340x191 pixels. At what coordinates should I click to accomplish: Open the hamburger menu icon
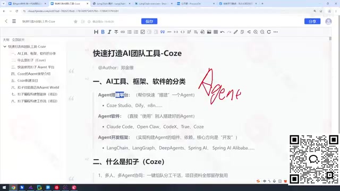pos(14,21)
